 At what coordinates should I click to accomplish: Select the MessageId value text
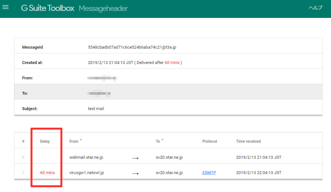click(132, 47)
